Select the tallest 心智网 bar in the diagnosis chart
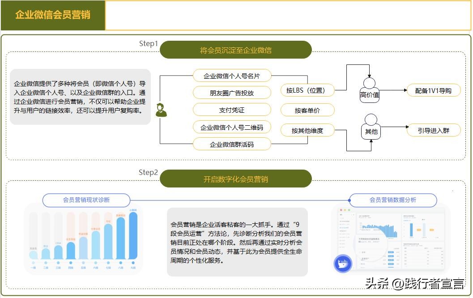Viewport: 473px width, 298px height. [133, 235]
